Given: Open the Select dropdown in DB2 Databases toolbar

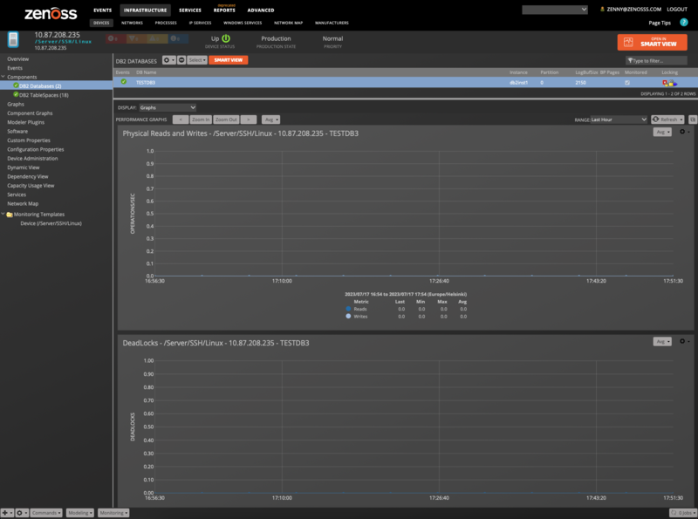Looking at the screenshot, I should (197, 60).
